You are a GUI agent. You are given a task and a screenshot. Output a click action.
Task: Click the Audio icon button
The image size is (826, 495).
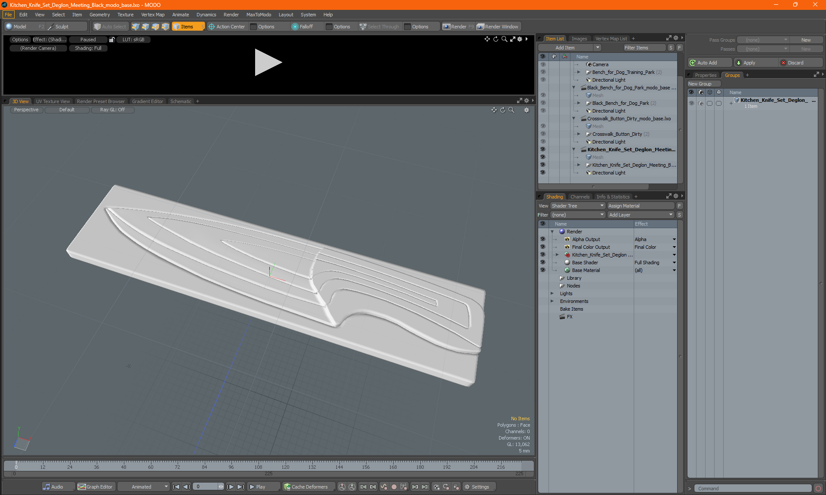46,487
